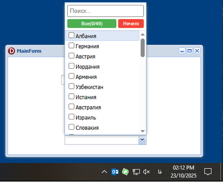Tick the Армения checkbox
223x182 pixels.
[x=71, y=76]
